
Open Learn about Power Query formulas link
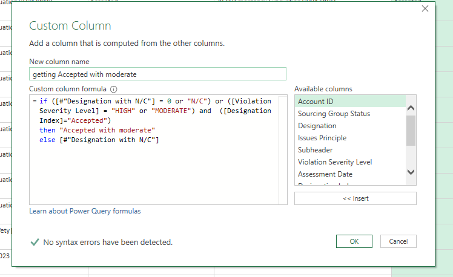point(85,211)
